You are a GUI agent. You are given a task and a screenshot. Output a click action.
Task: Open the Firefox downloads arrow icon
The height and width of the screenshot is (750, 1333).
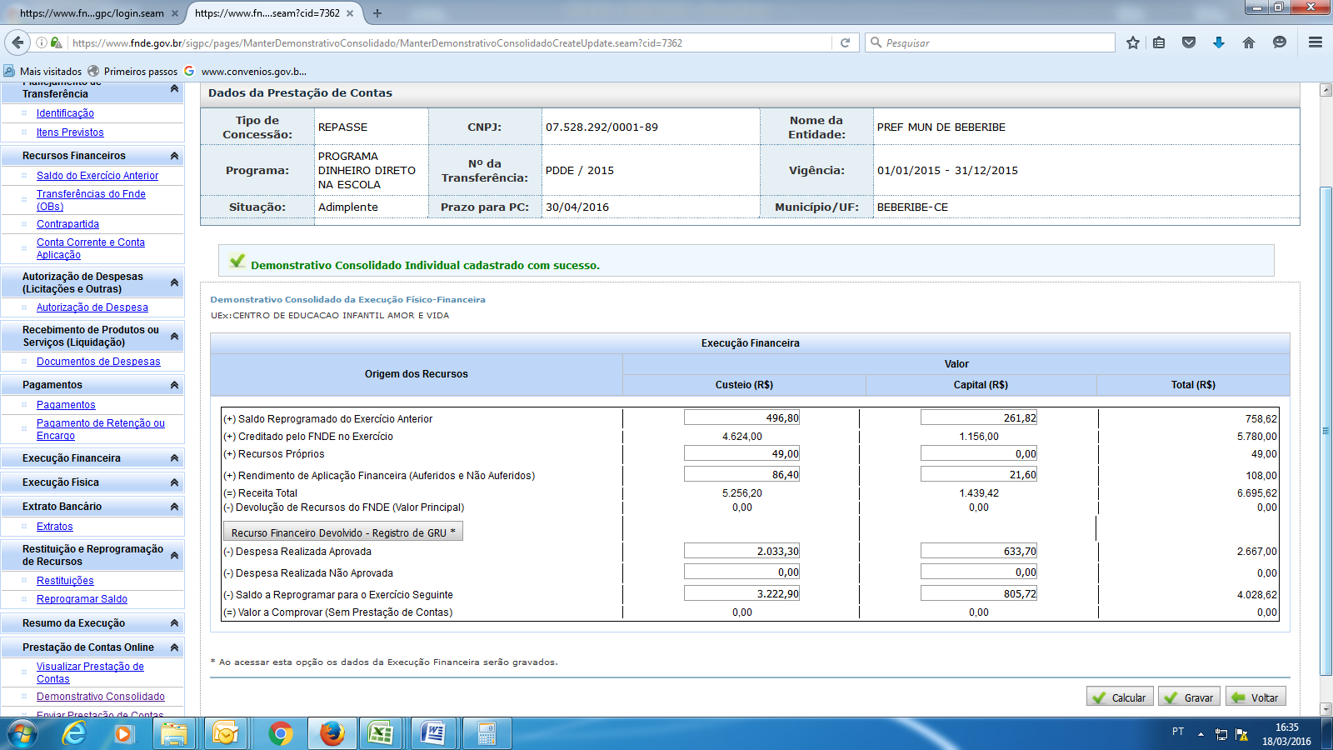click(1219, 42)
